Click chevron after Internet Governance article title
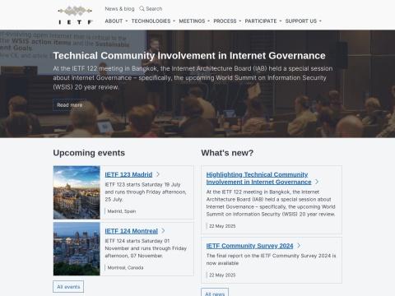395x296 pixels. click(317, 182)
